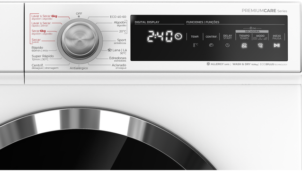Screen dimensions: 302x171
Task: Select the ECO 40-60 program
Action: (x=118, y=17)
